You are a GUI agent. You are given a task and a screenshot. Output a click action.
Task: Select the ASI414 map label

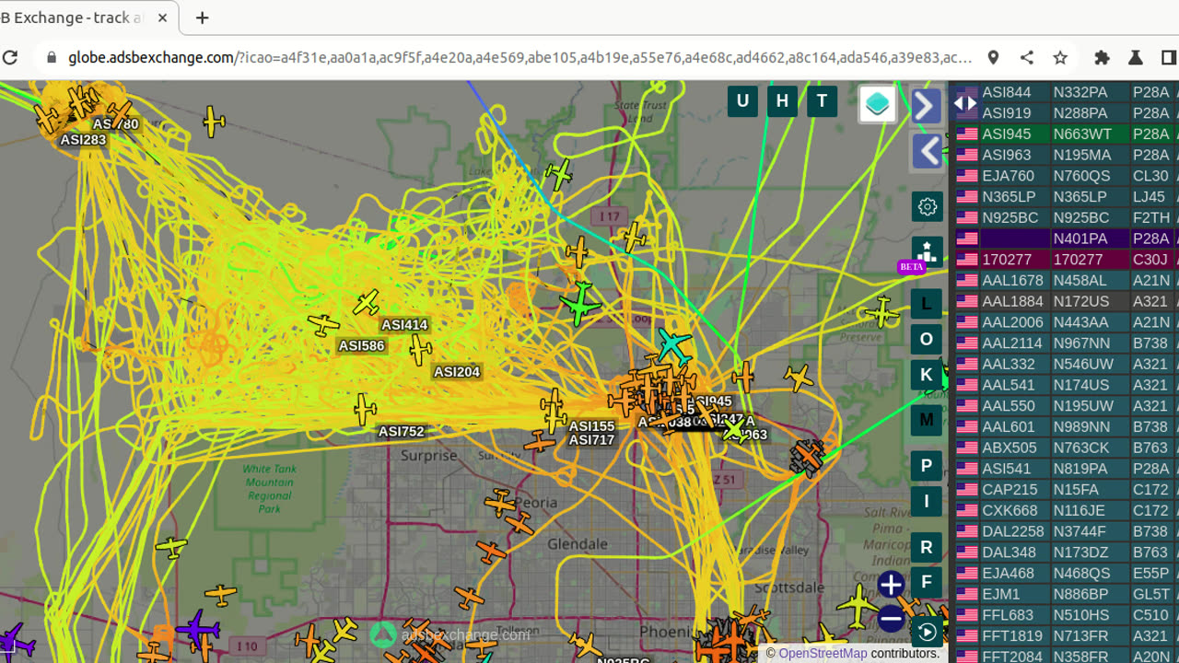click(x=404, y=325)
